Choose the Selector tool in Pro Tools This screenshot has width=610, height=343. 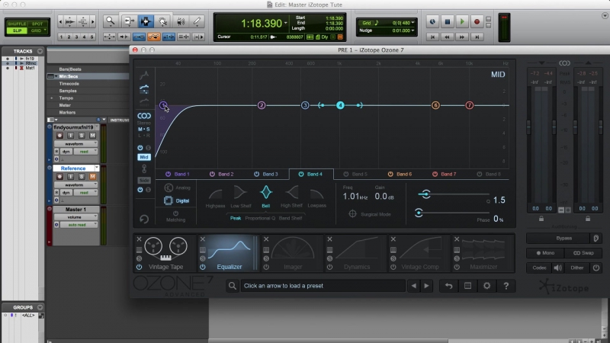coord(146,21)
